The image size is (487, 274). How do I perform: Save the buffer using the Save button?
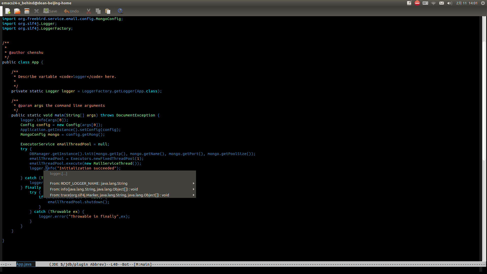(50, 11)
